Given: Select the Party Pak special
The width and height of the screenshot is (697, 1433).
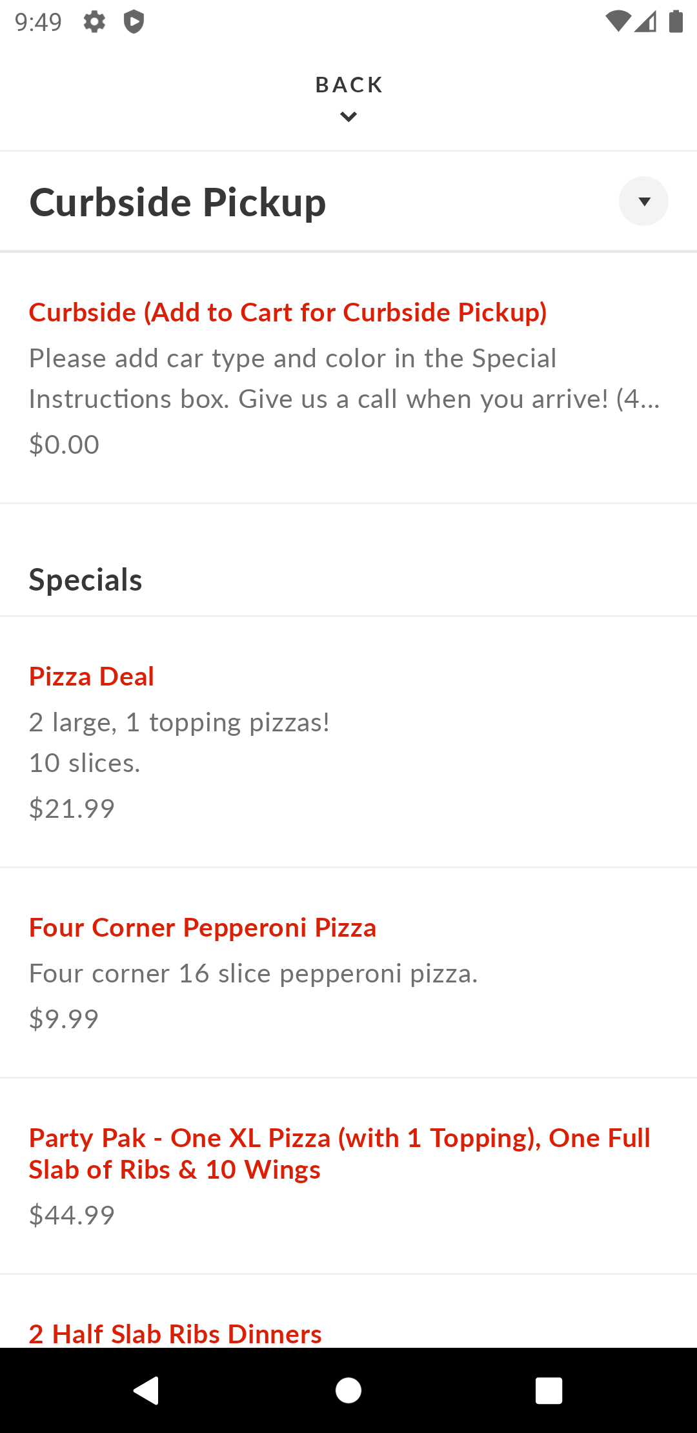Looking at the screenshot, I should pyautogui.click(x=339, y=1154).
